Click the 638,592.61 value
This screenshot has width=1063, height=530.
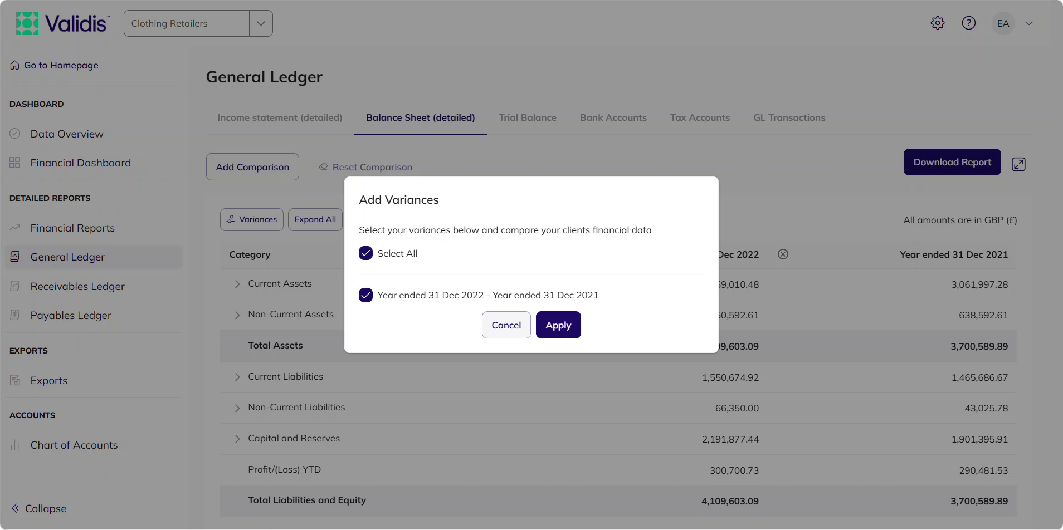coord(983,315)
